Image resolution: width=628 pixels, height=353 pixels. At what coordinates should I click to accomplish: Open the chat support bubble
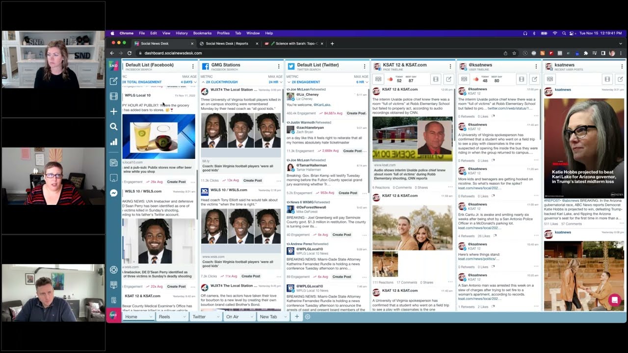tap(614, 300)
